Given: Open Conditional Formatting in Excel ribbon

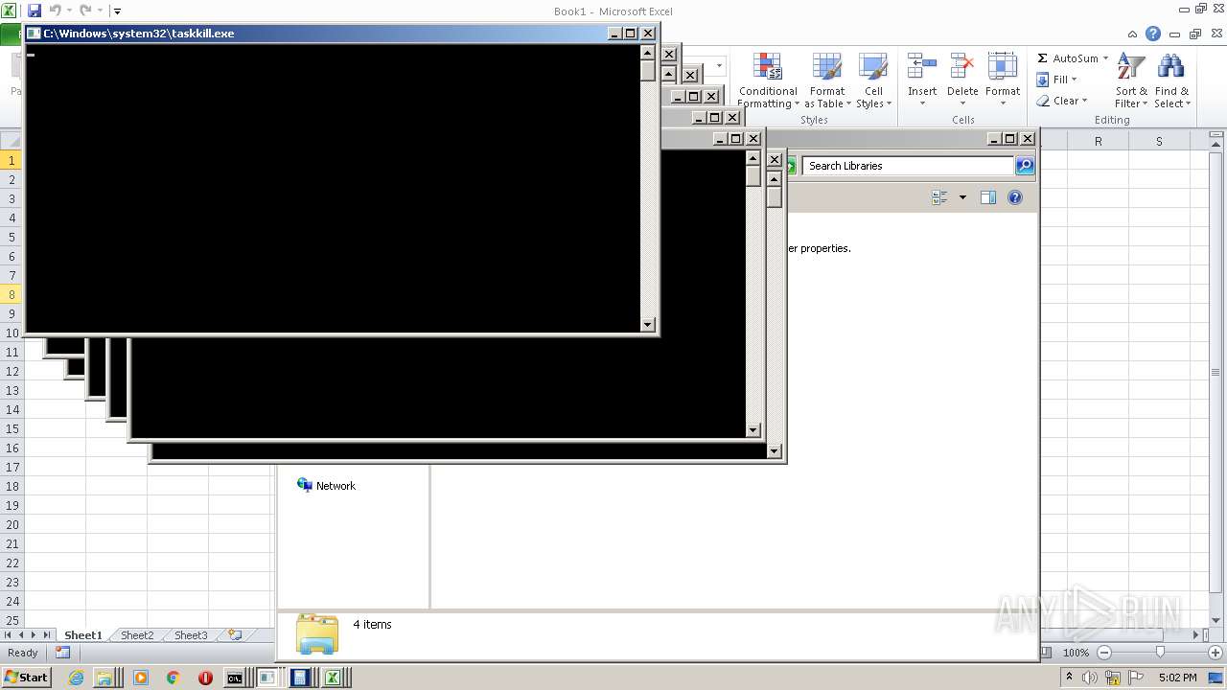Looking at the screenshot, I should click(767, 80).
